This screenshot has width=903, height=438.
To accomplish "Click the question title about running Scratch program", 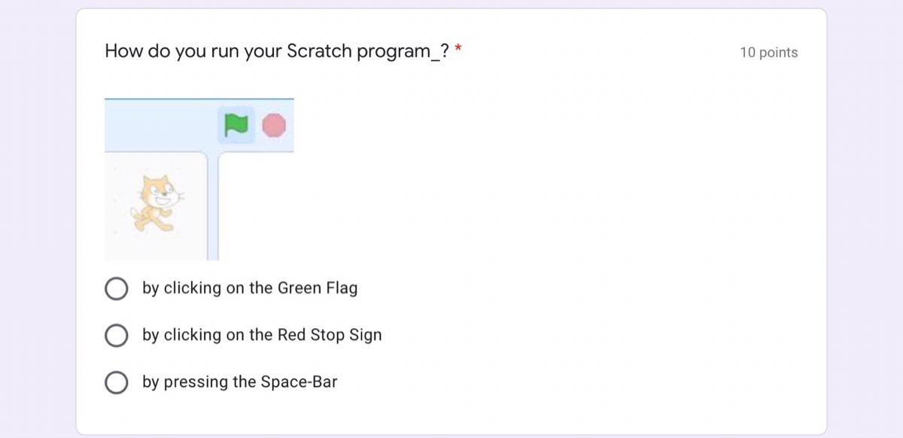I will (277, 51).
